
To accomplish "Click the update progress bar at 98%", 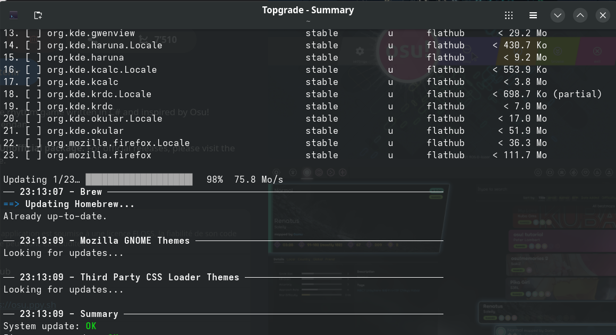I will pos(139,179).
